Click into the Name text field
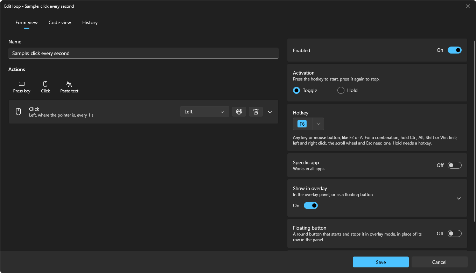This screenshot has height=273, width=476. point(143,53)
